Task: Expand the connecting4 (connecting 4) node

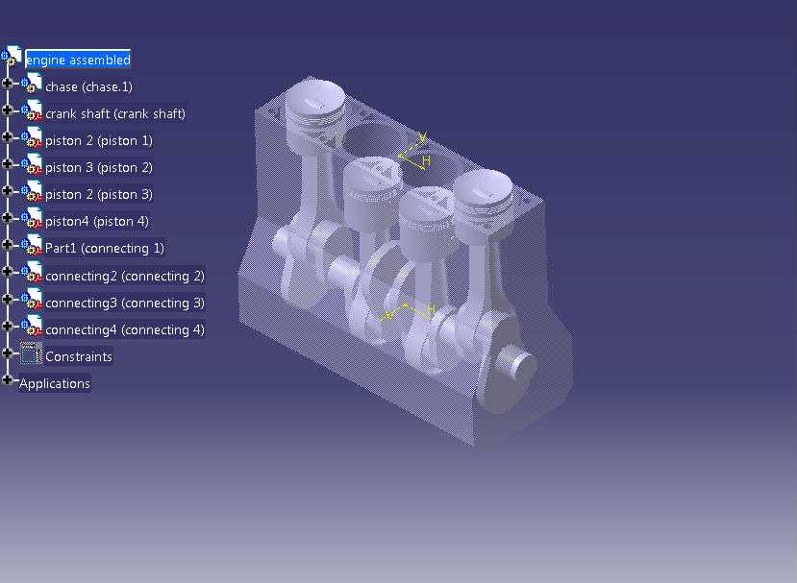Action: 7,325
